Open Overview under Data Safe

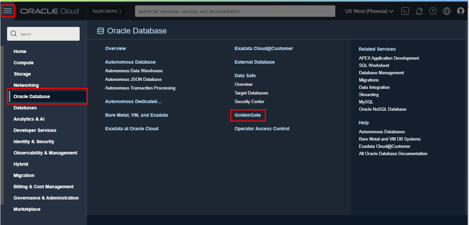click(x=244, y=85)
